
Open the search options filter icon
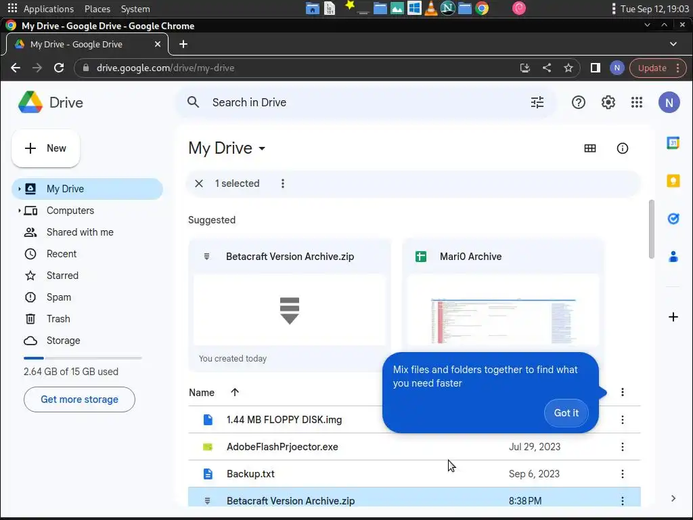537,103
